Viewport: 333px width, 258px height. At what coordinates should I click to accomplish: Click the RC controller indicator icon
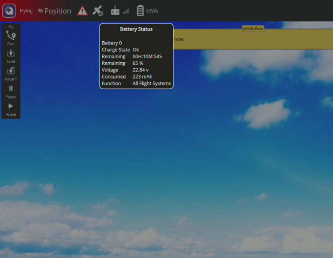[x=115, y=11]
